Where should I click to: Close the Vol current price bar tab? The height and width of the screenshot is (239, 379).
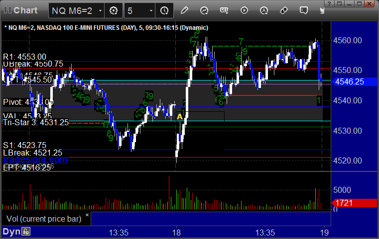point(87,215)
